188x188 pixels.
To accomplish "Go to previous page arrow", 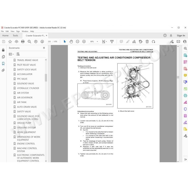I will click(x=36, y=42).
